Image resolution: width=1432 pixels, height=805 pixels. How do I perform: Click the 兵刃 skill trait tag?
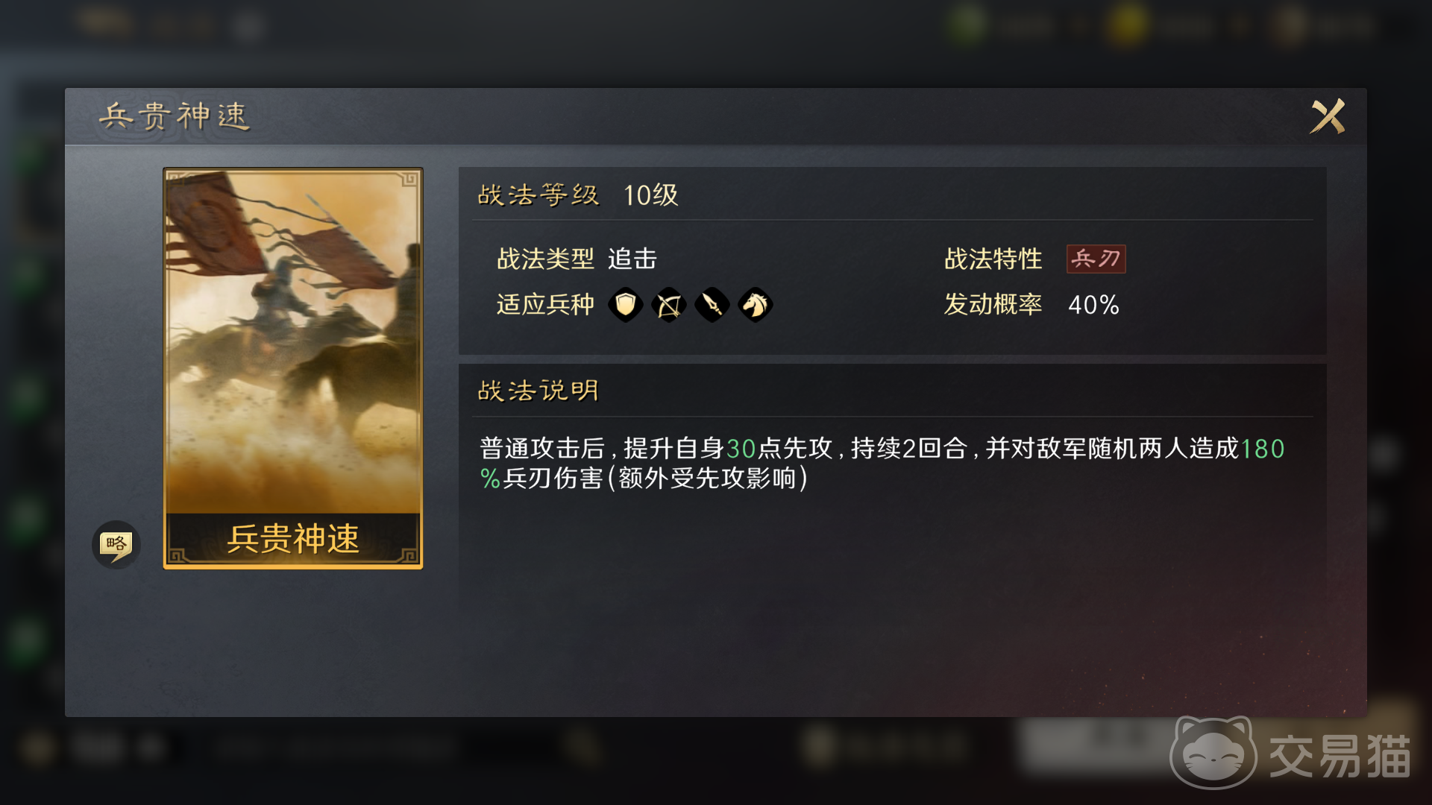(1096, 259)
